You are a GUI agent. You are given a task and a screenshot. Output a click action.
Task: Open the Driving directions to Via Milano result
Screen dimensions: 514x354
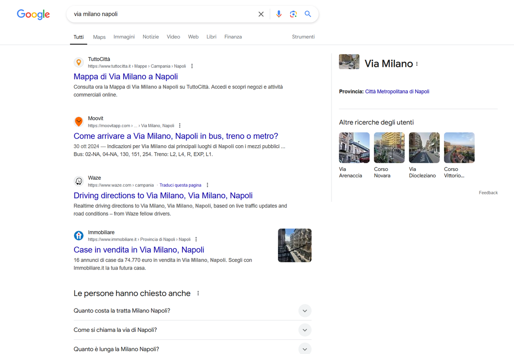(x=163, y=195)
